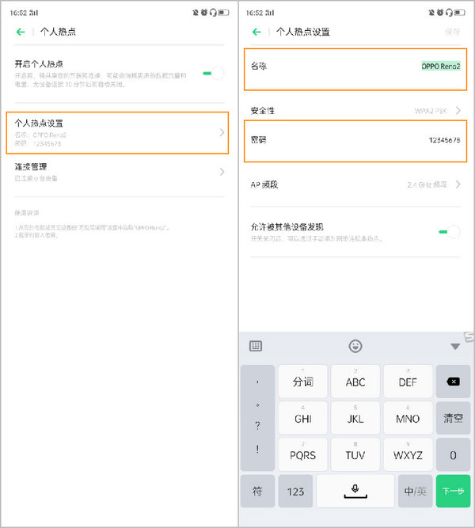Switch input language with 中/英 key

415,491
